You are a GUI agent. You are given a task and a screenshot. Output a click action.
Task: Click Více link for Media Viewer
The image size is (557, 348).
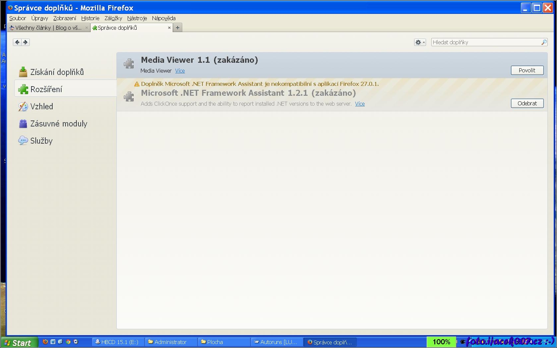coord(180,71)
